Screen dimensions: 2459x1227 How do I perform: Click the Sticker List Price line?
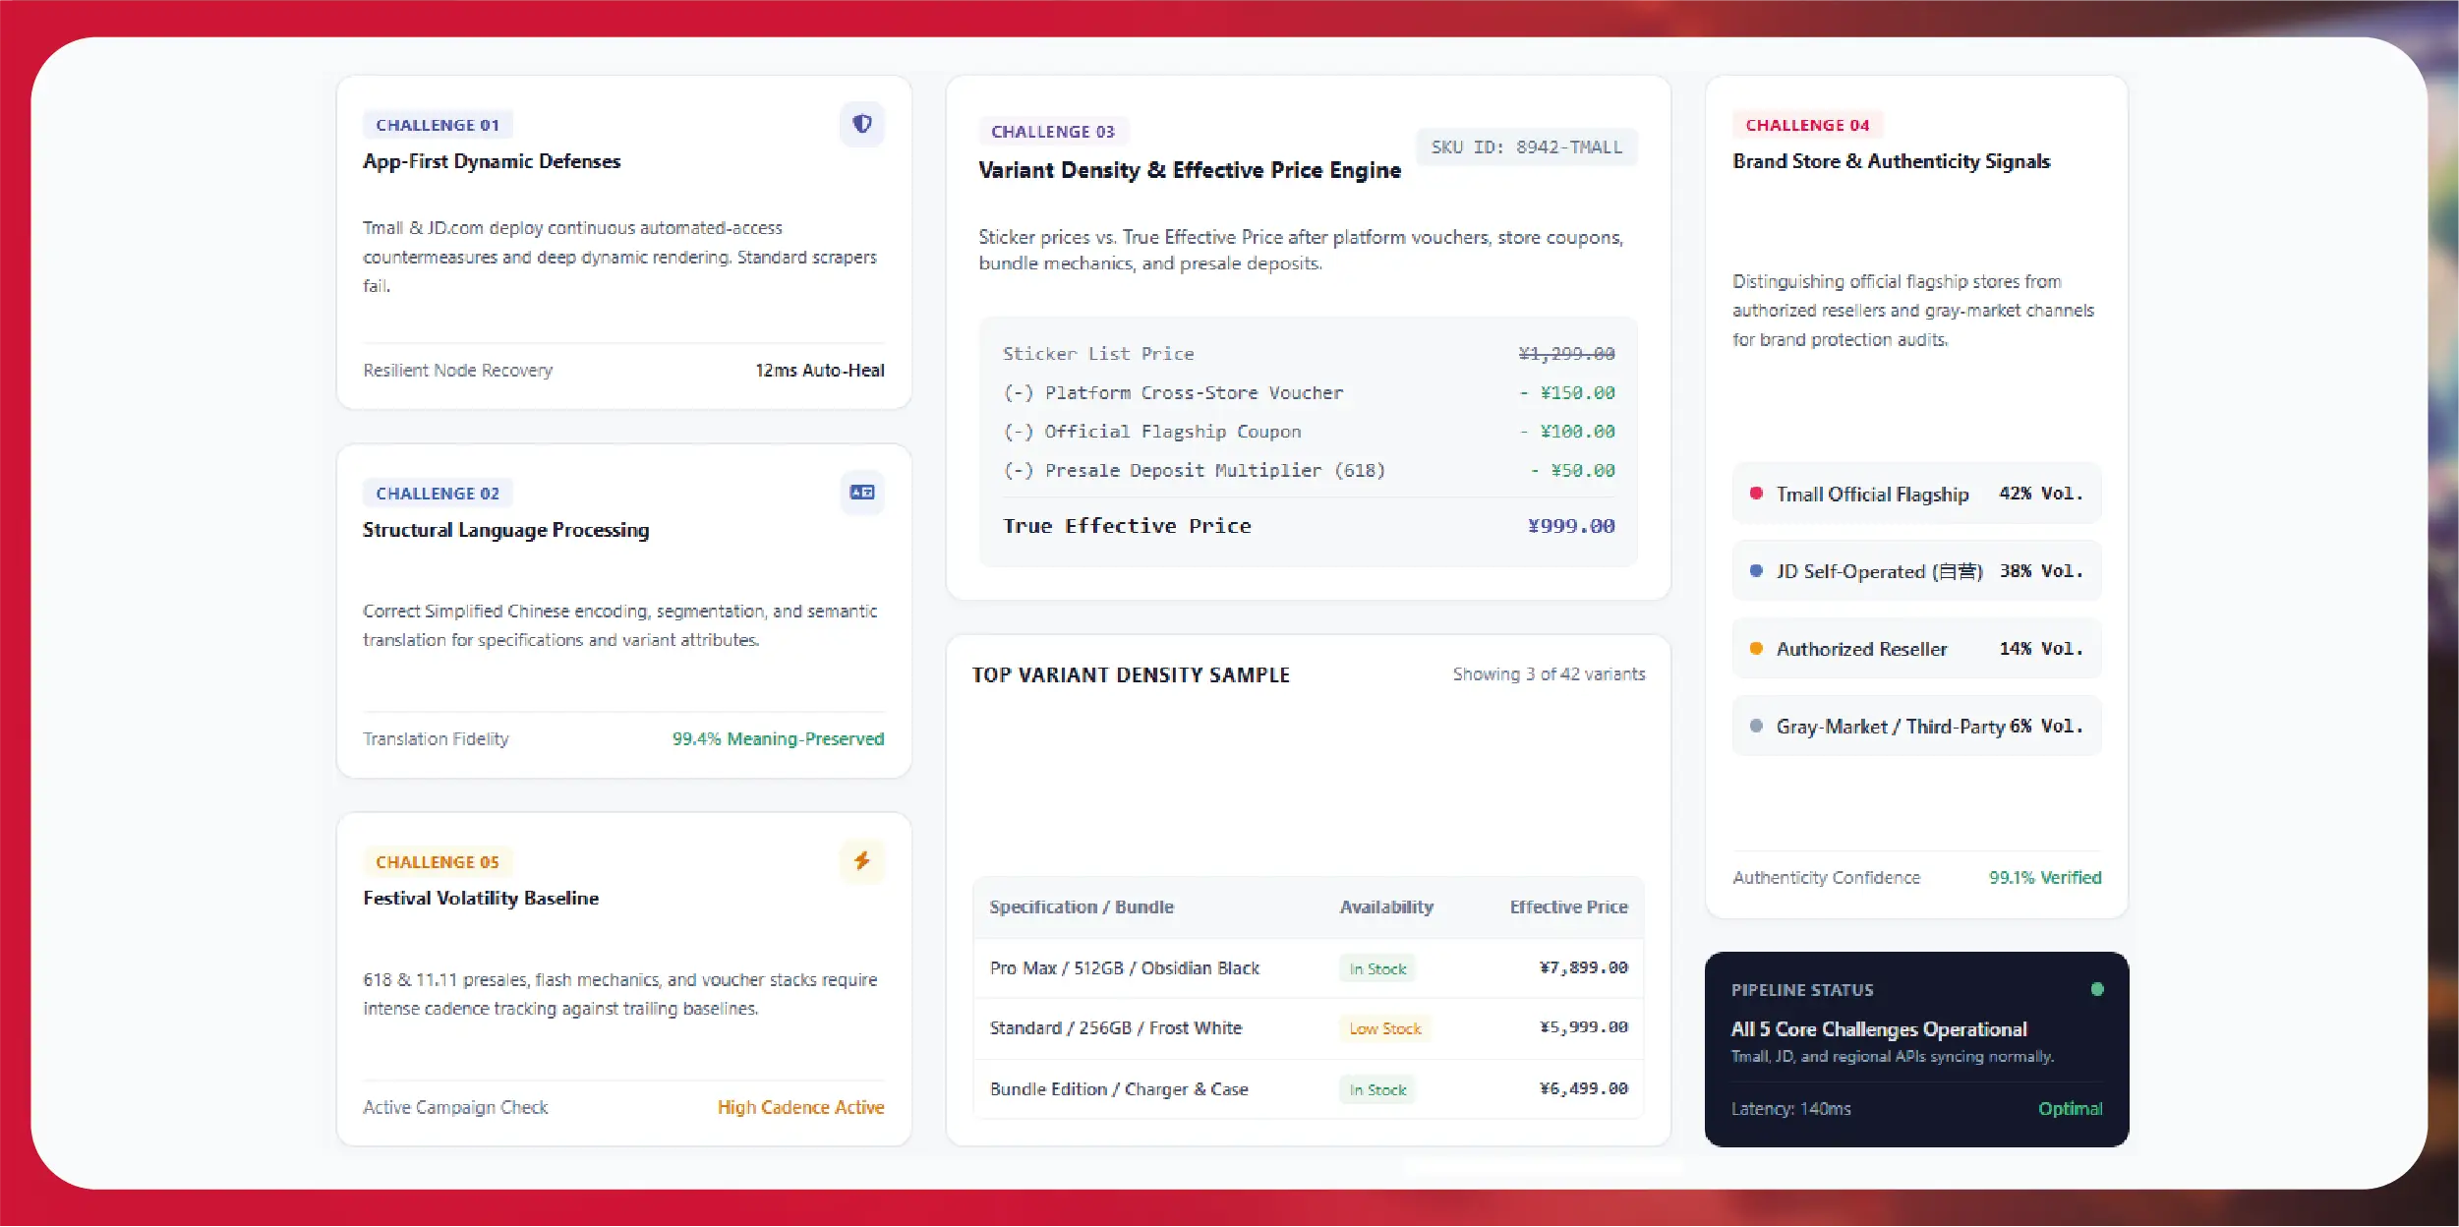pos(1308,354)
